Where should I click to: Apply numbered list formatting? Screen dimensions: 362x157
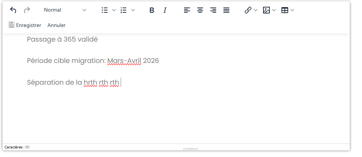(x=124, y=10)
